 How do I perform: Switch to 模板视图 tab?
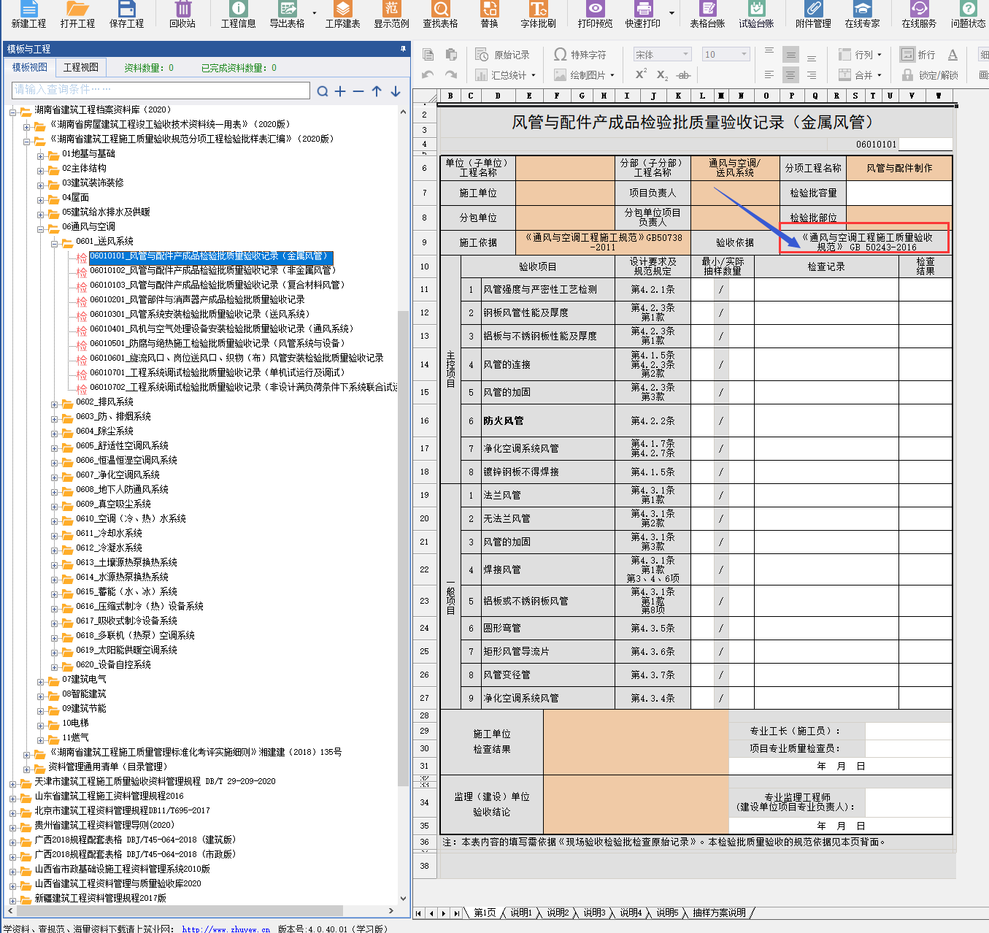click(30, 67)
